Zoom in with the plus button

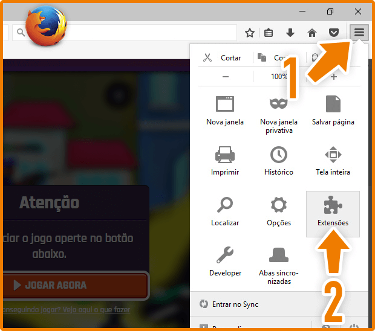click(x=334, y=77)
